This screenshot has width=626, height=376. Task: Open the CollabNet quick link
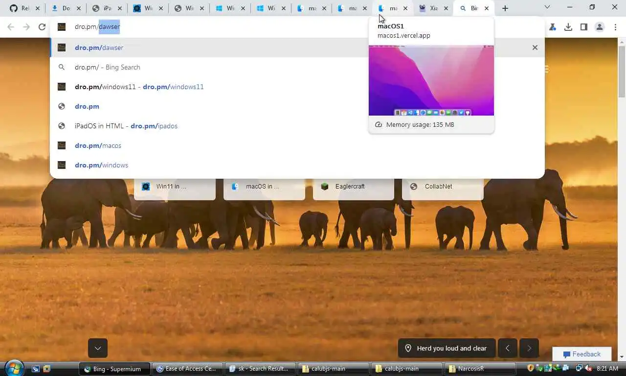click(x=443, y=187)
